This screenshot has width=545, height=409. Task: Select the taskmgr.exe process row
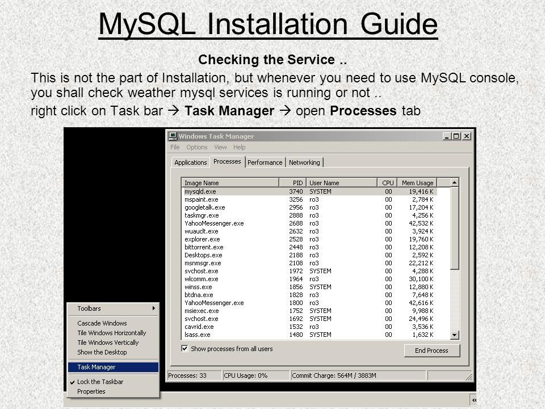coord(309,216)
